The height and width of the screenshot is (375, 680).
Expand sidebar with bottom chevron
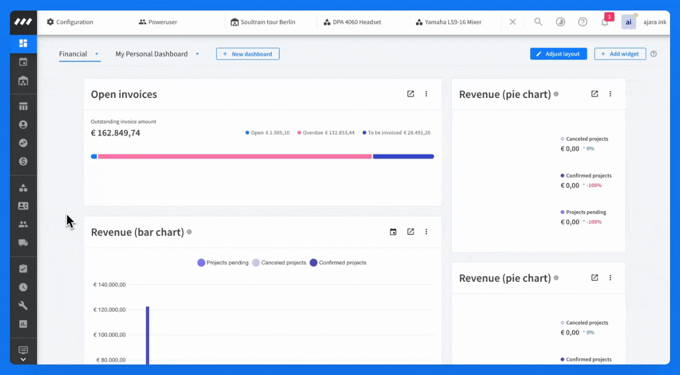[x=23, y=359]
